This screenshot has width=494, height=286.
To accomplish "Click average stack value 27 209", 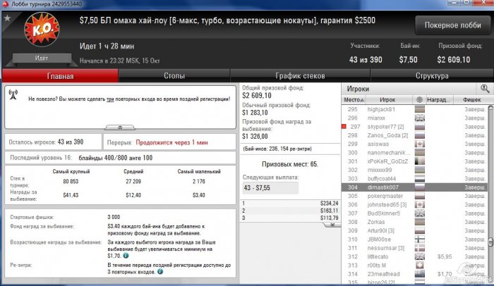I will (133, 181).
